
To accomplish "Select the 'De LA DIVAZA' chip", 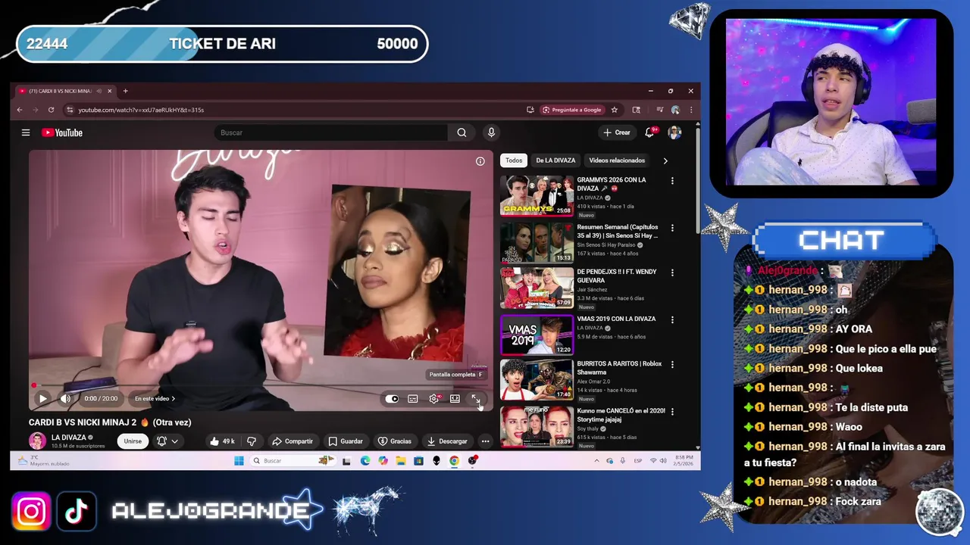I will [x=555, y=160].
